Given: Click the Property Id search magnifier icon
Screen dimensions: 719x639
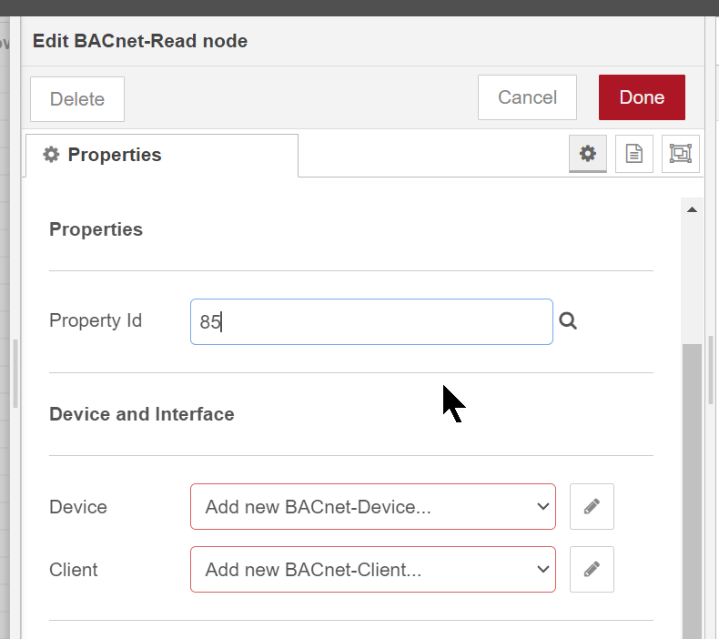Looking at the screenshot, I should coord(568,321).
